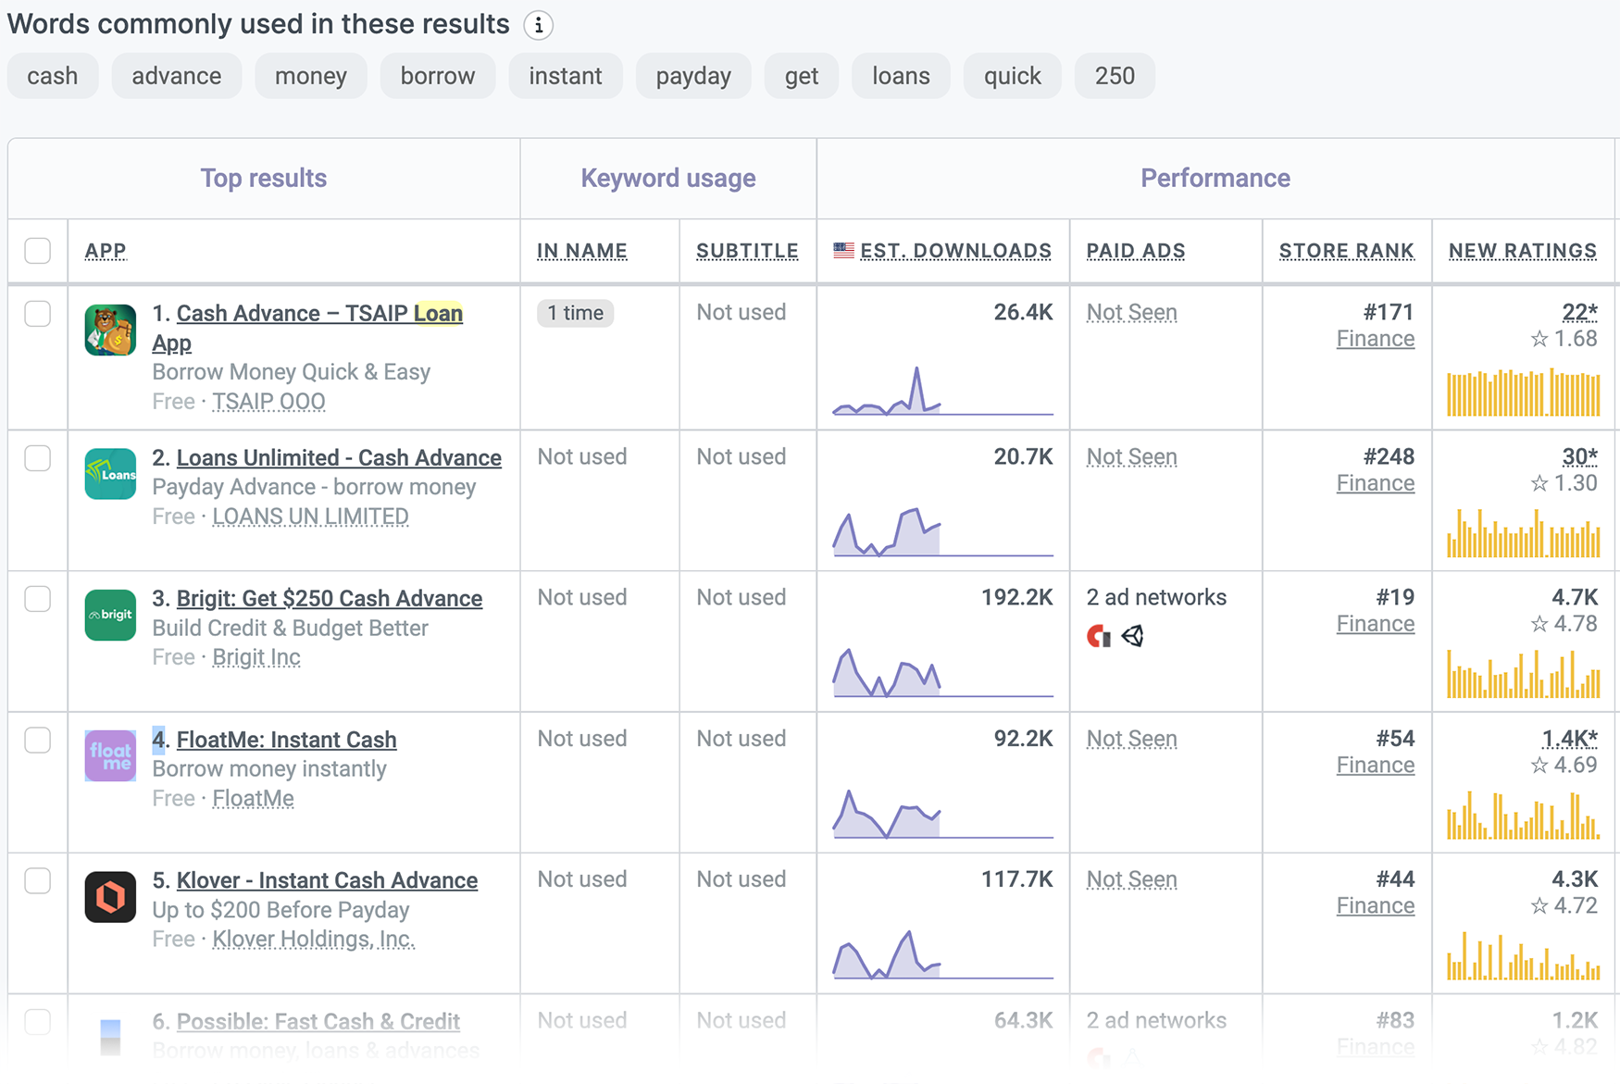Open the info tooltip beside the results heading

pyautogui.click(x=538, y=25)
